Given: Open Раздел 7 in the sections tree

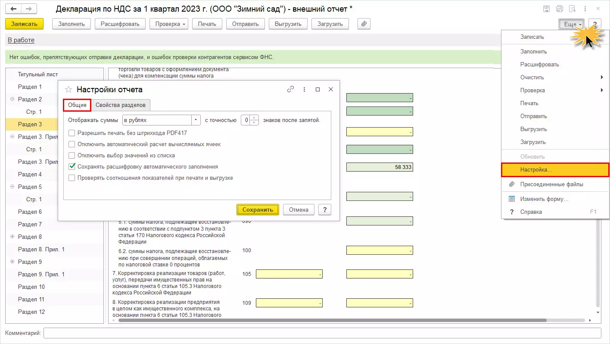Looking at the screenshot, I should [x=30, y=225].
